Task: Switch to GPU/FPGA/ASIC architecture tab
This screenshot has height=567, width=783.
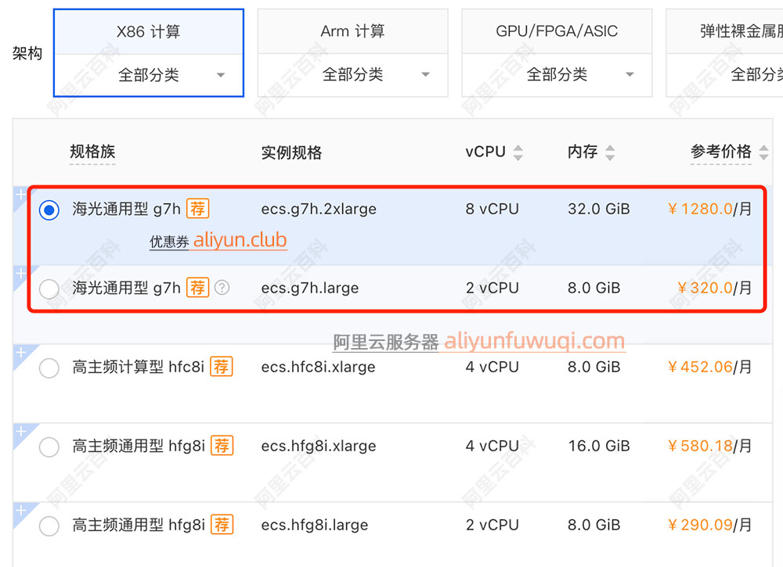Action: [x=557, y=31]
